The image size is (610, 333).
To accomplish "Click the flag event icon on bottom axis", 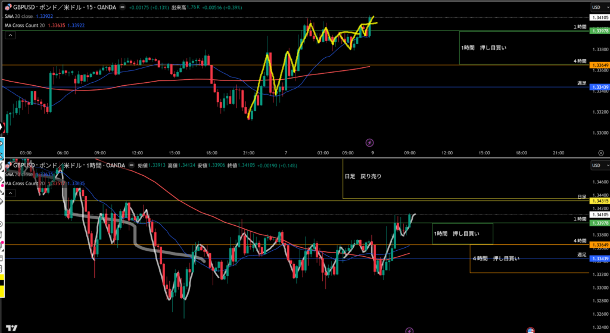I will 530,329.
